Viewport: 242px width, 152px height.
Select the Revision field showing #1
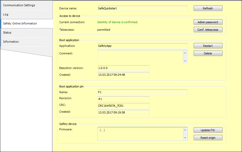(x=123, y=99)
